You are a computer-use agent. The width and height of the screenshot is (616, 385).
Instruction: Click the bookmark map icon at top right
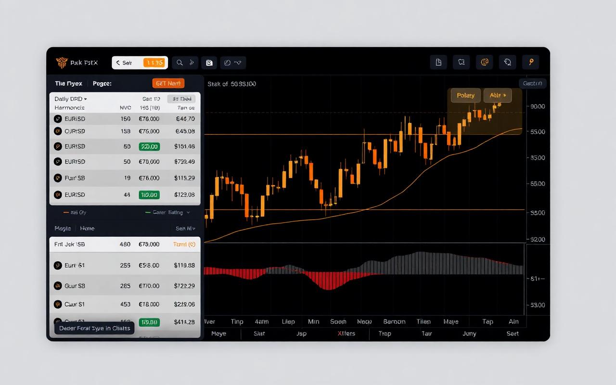coord(462,62)
